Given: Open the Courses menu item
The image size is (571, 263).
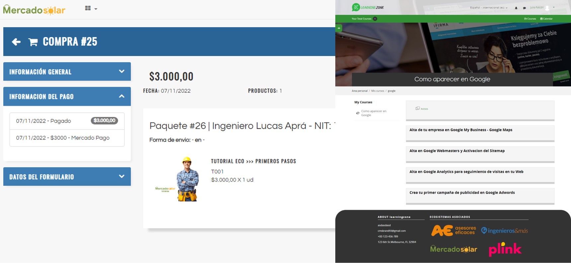Looking at the screenshot, I should 530,19.
